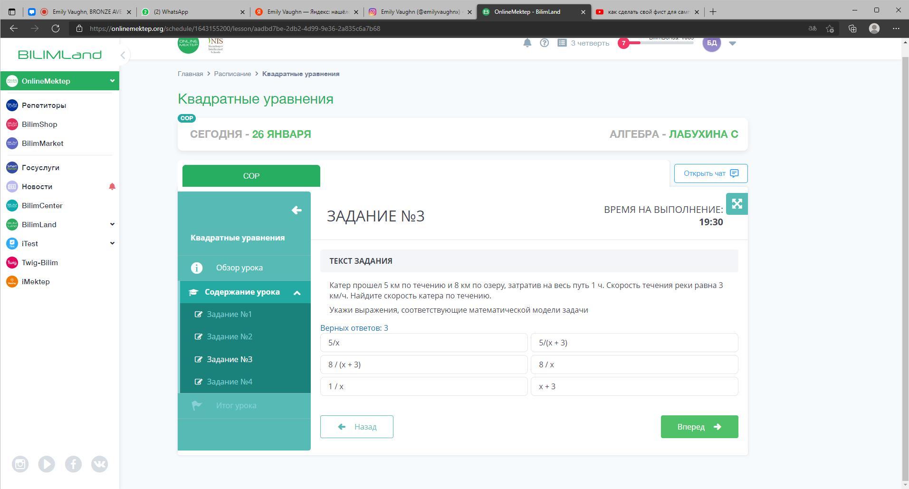Select answer option 5/x

pyautogui.click(x=424, y=343)
